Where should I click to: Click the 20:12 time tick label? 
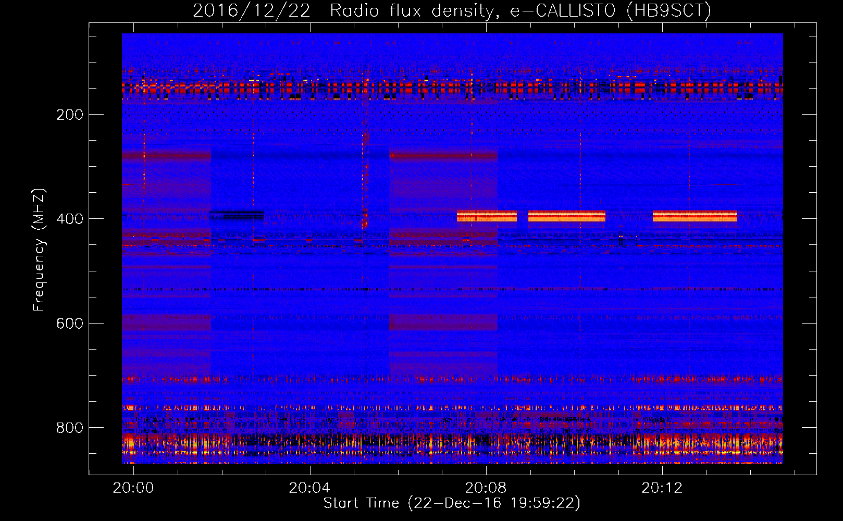tap(662, 488)
